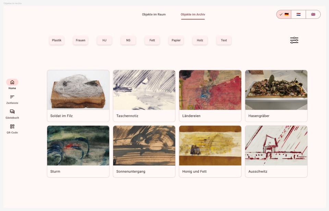The width and height of the screenshot is (329, 211).
Task: Select the Papier filter chip
Action: (176, 40)
